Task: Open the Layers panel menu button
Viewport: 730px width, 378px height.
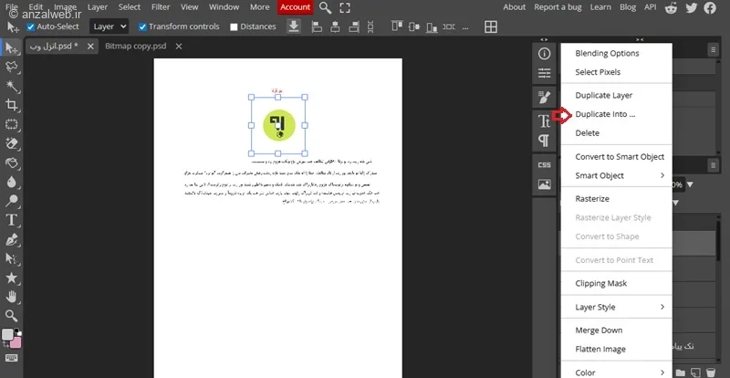Action: click(x=713, y=164)
